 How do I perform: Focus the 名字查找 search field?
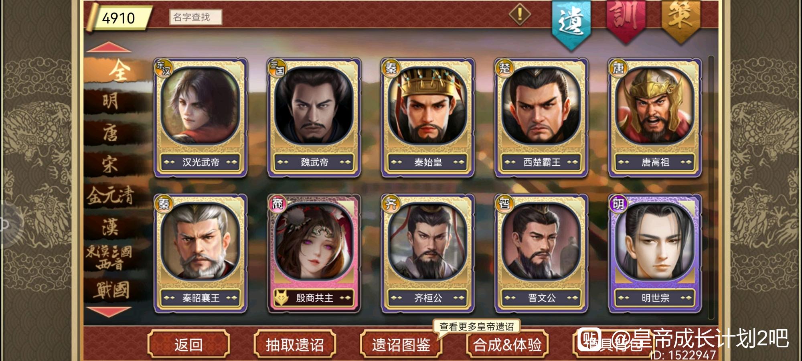[196, 17]
